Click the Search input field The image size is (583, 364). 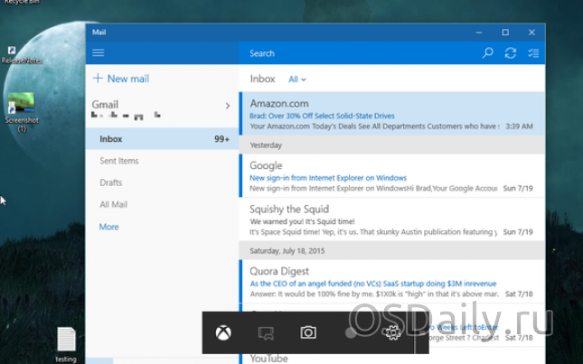click(x=362, y=53)
